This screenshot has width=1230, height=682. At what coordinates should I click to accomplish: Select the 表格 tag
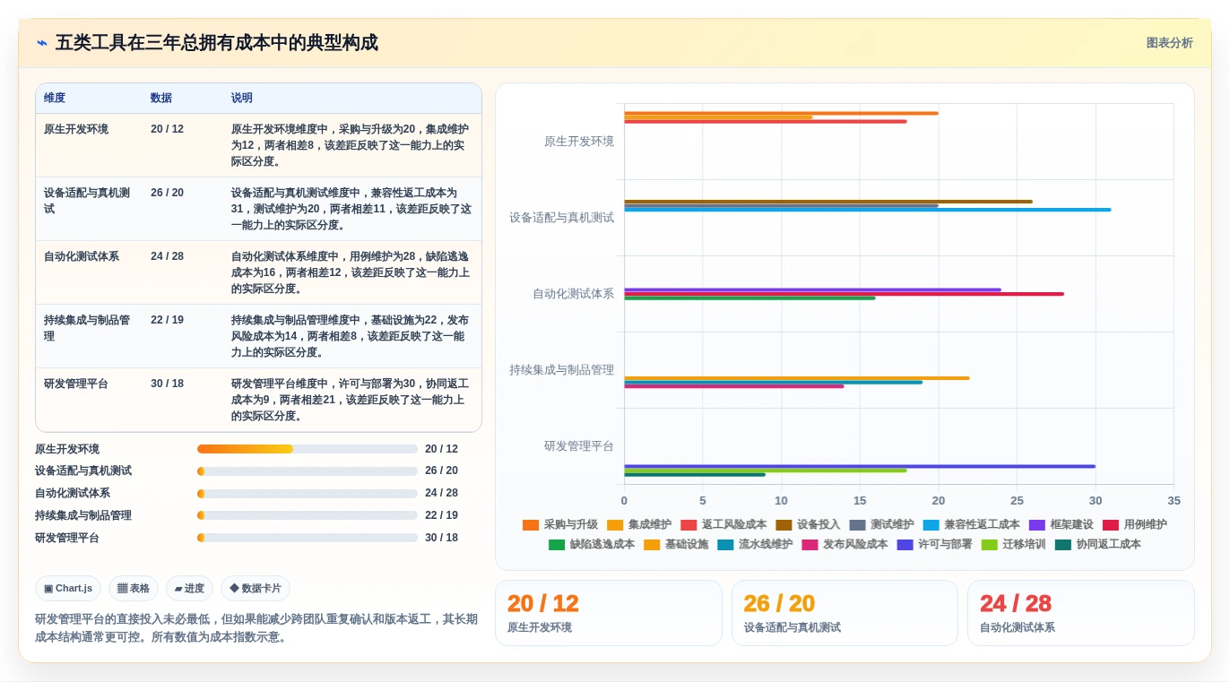pos(134,588)
